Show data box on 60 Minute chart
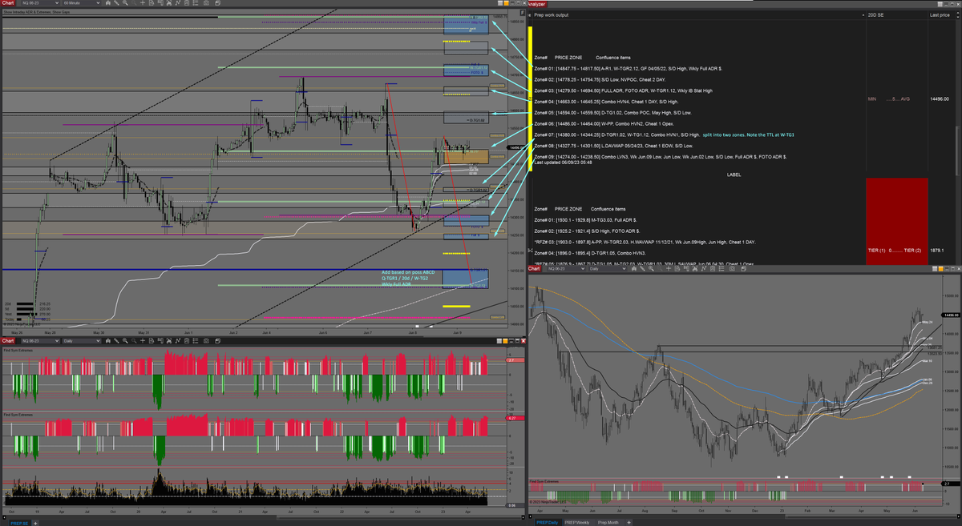The width and height of the screenshot is (962, 526). 152,3
